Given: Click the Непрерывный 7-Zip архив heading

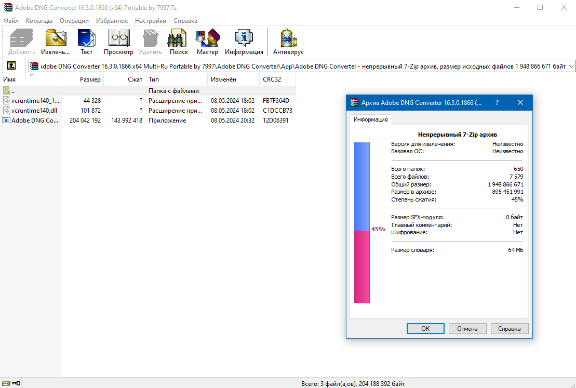Looking at the screenshot, I should (458, 135).
